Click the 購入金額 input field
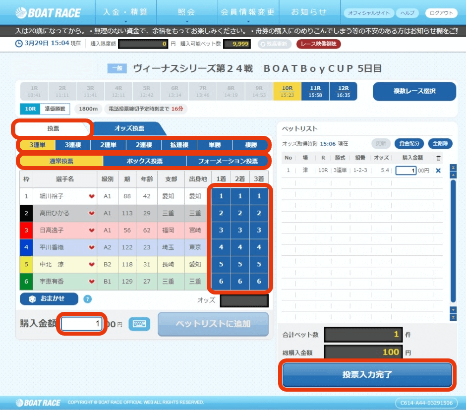 (x=82, y=324)
